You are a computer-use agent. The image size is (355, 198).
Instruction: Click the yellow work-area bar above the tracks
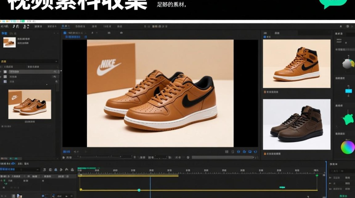point(128,175)
